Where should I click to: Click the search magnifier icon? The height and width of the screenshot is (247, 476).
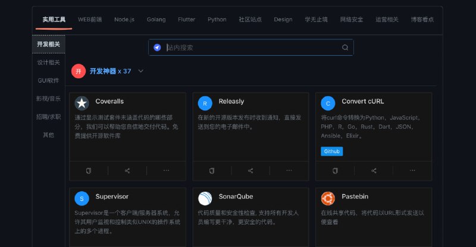(x=345, y=47)
